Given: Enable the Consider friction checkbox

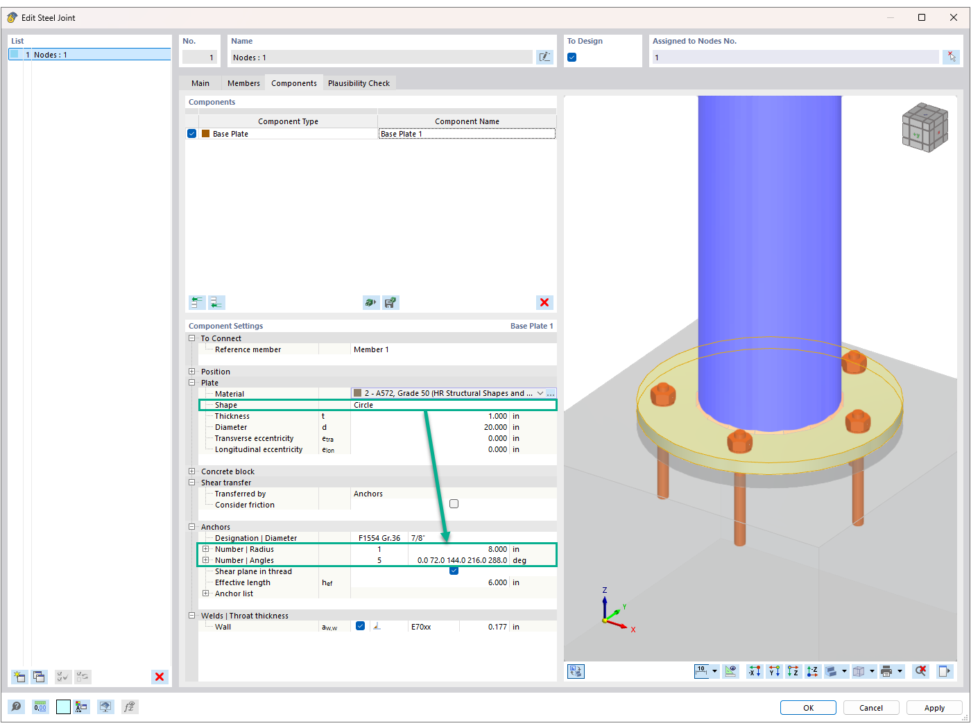Looking at the screenshot, I should coord(454,503).
